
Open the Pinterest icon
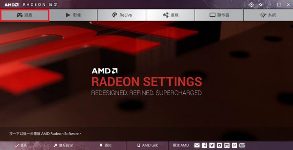(234, 145)
